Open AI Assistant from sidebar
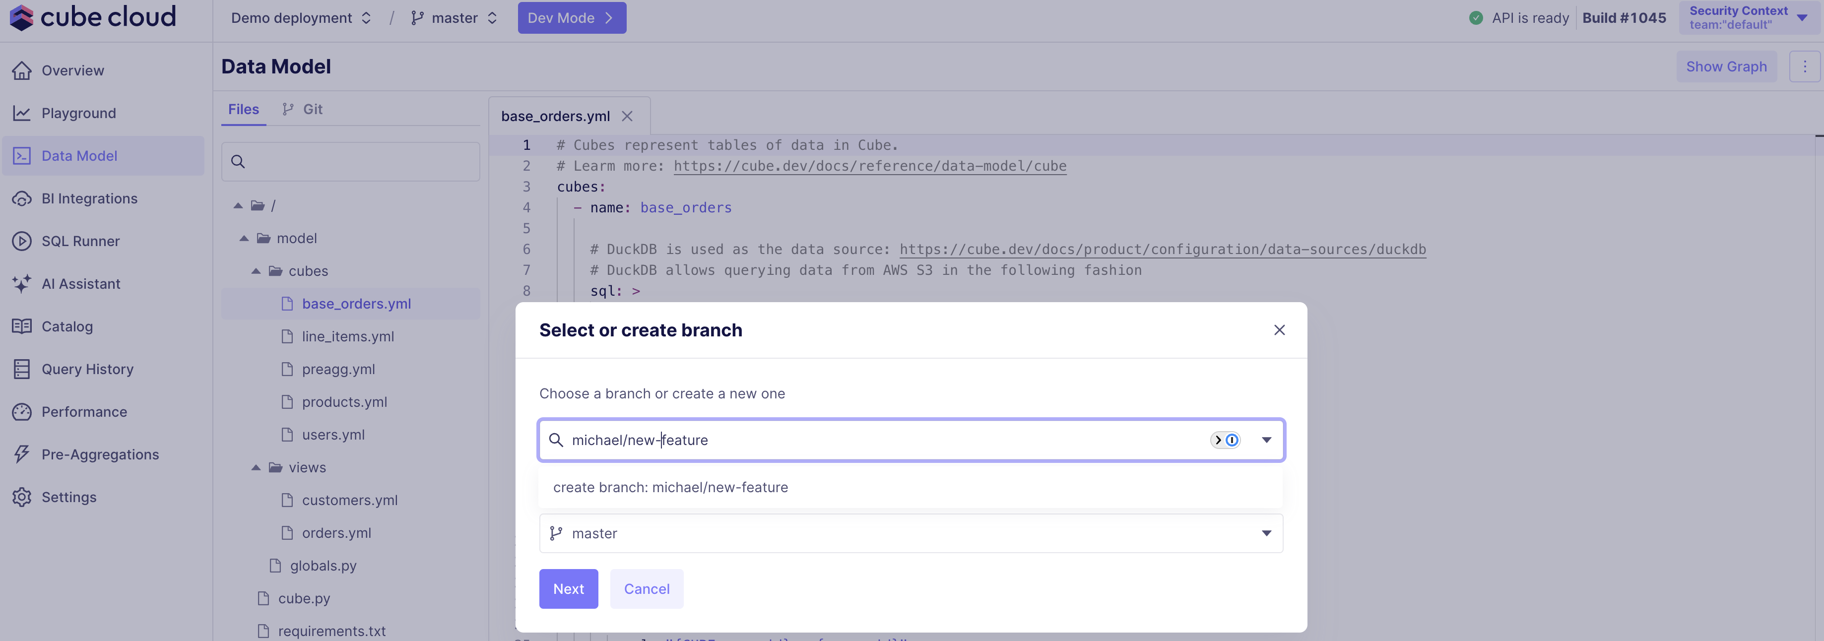This screenshot has width=1824, height=641. pyautogui.click(x=81, y=284)
